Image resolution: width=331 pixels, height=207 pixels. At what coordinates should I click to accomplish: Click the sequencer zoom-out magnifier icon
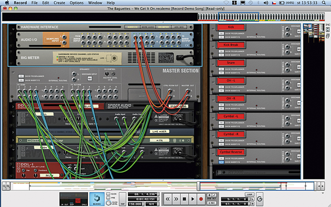[x=4, y=186]
